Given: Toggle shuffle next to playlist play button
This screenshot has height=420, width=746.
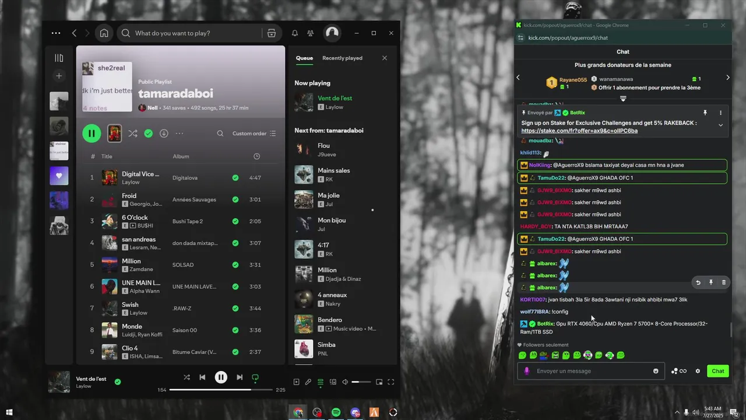Looking at the screenshot, I should [x=133, y=134].
